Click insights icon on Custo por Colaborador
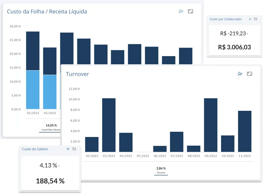This screenshot has height=194, width=263. tap(250, 19)
